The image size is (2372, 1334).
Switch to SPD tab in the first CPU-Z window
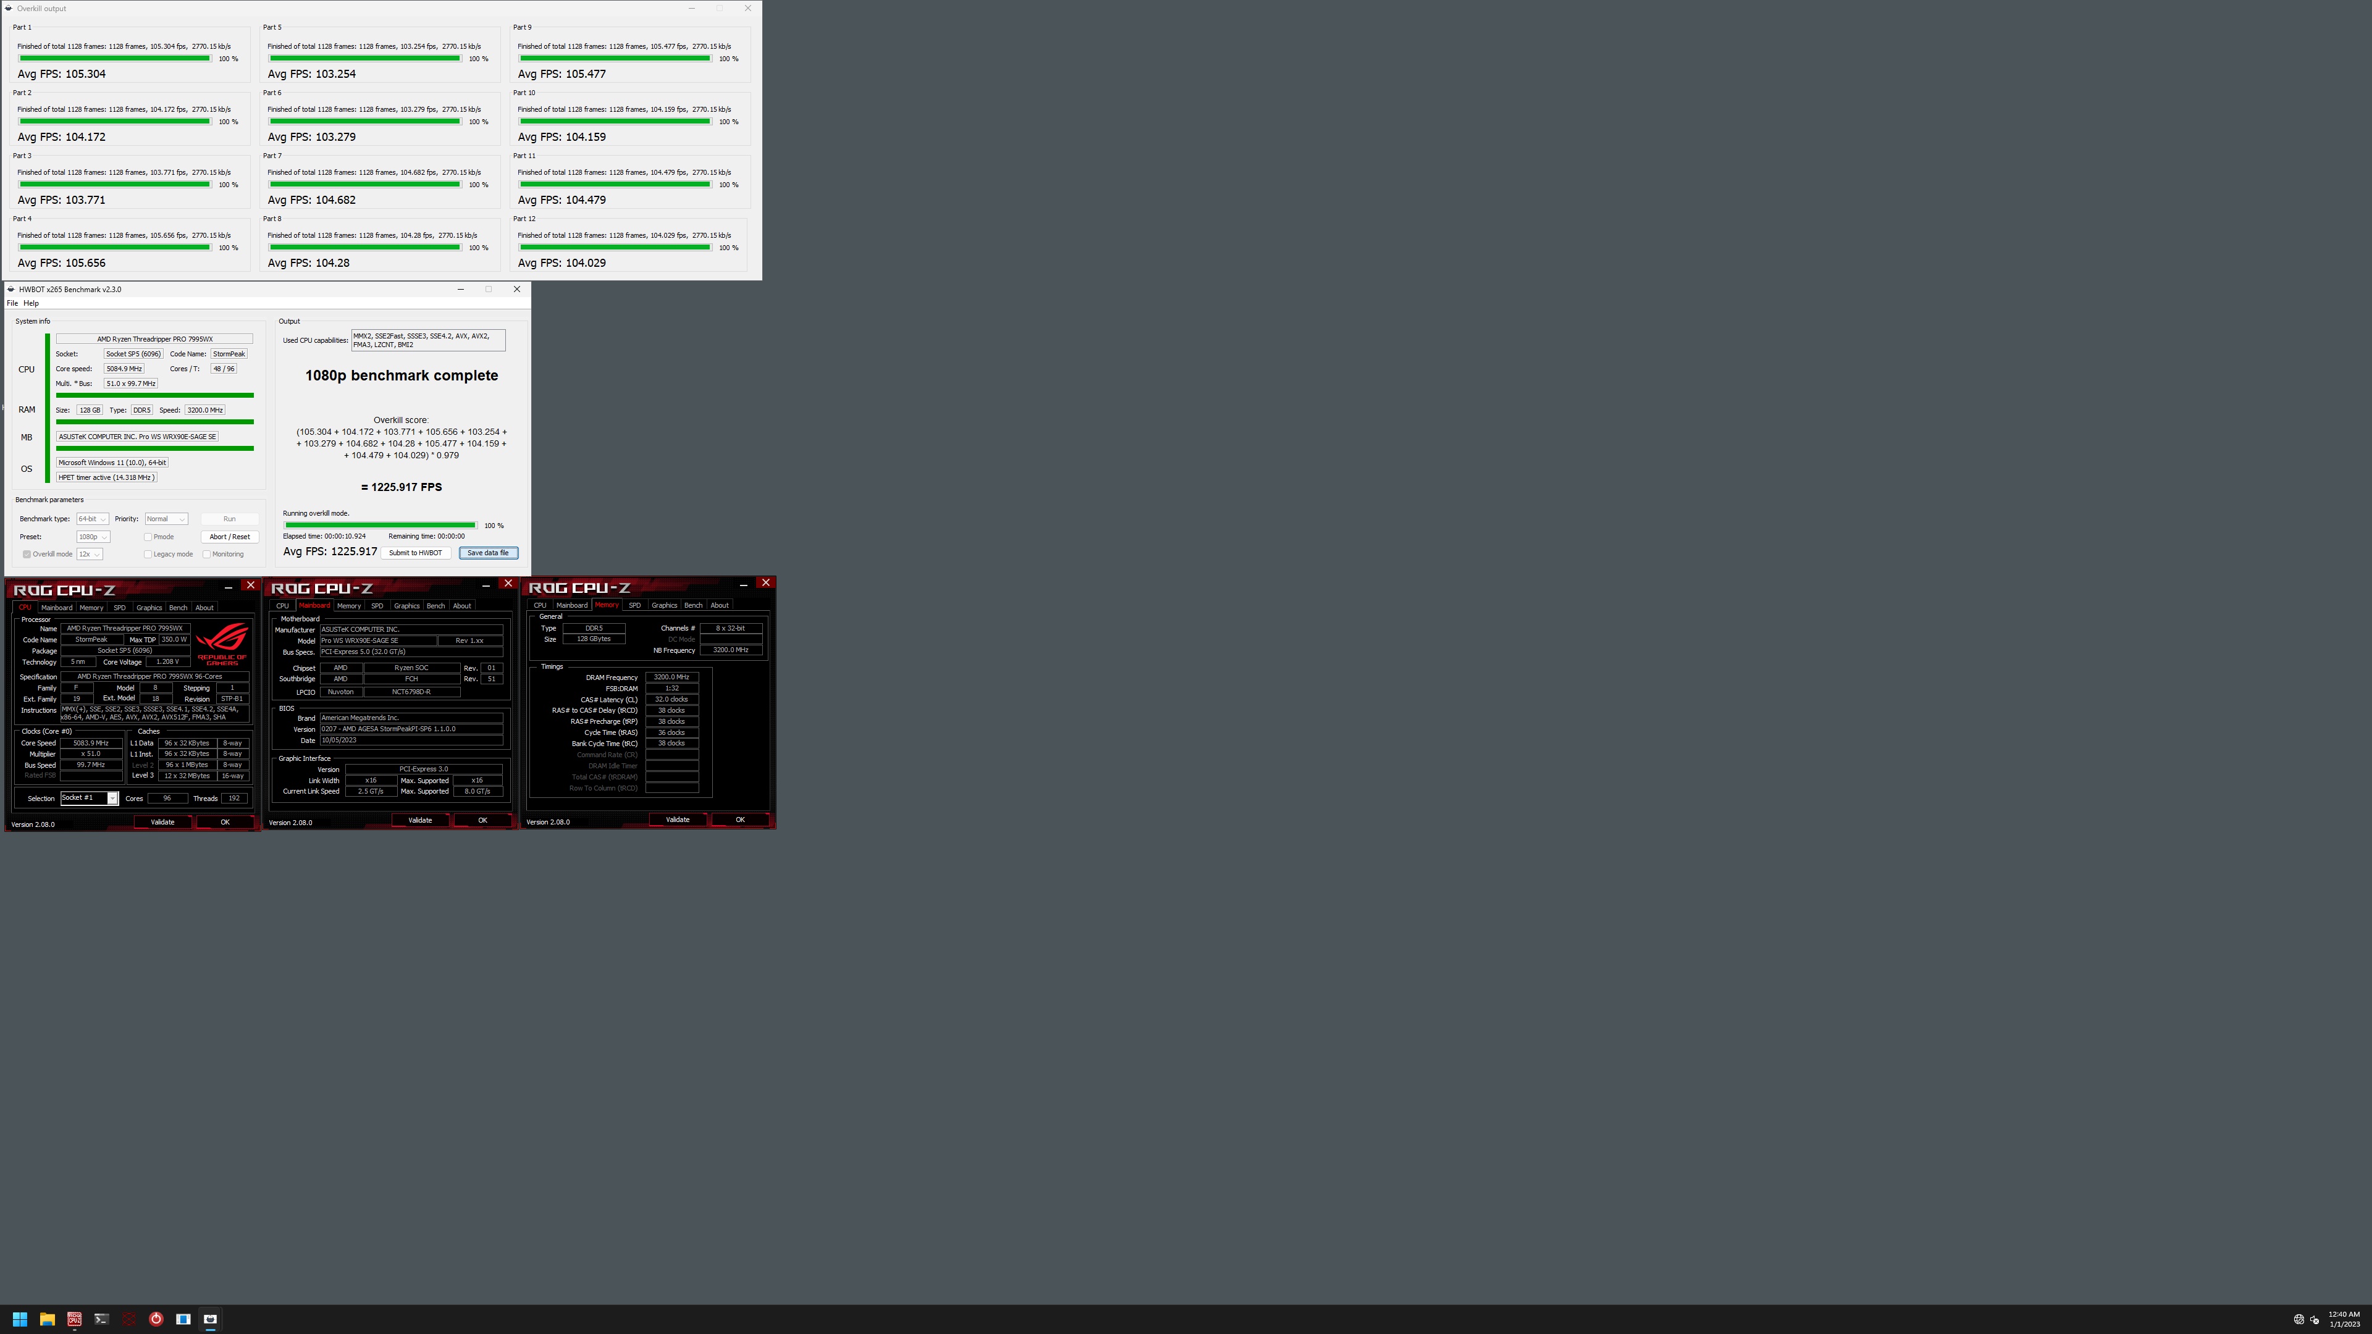pos(119,608)
